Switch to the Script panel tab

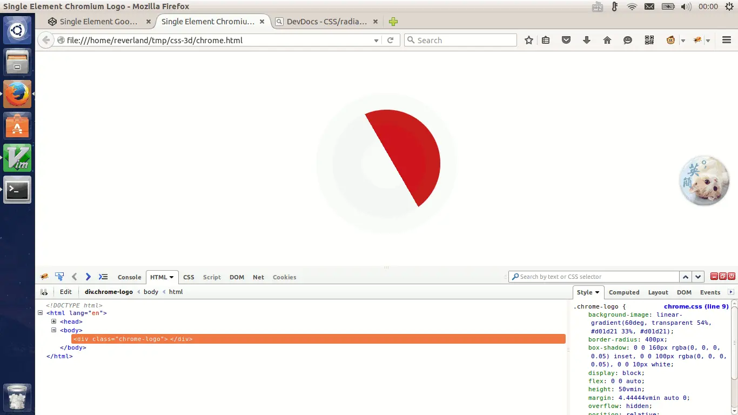pos(212,277)
